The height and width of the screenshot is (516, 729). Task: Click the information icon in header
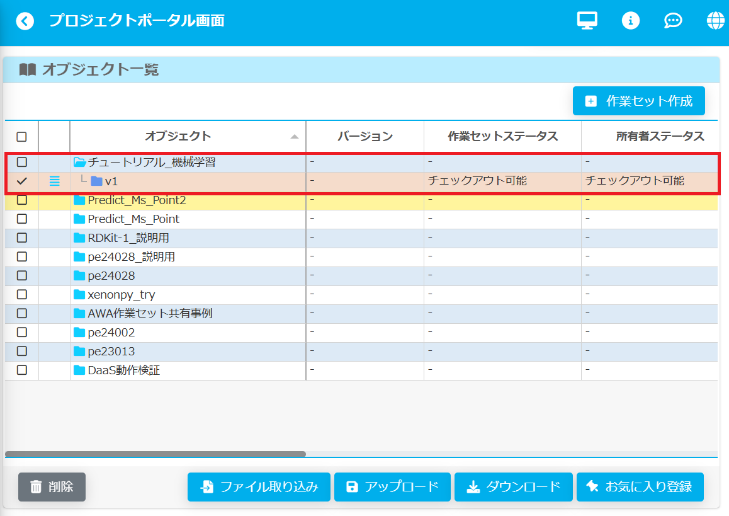(630, 21)
